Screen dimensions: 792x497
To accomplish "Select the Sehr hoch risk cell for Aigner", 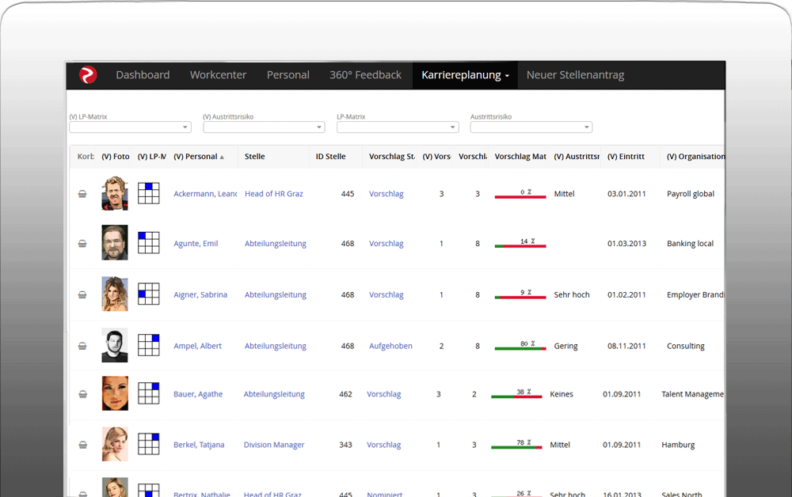I will (x=571, y=294).
